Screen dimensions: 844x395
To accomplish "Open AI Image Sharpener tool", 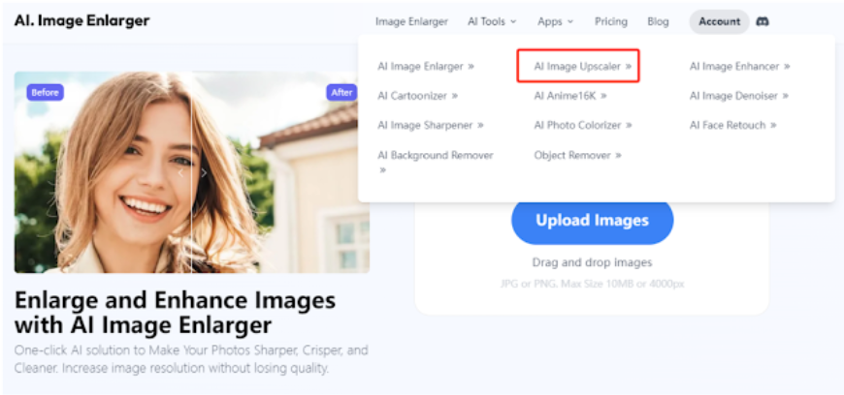I will pyautogui.click(x=431, y=125).
